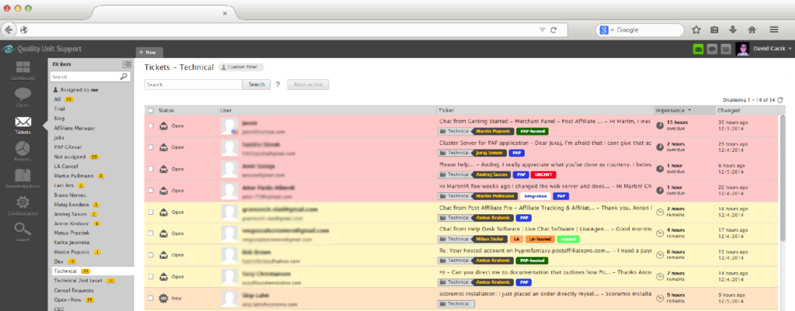Check the box for the Please help ticket
The image size is (795, 311).
pyautogui.click(x=151, y=168)
